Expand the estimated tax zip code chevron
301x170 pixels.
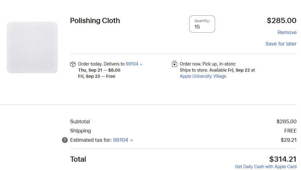[x=132, y=140]
